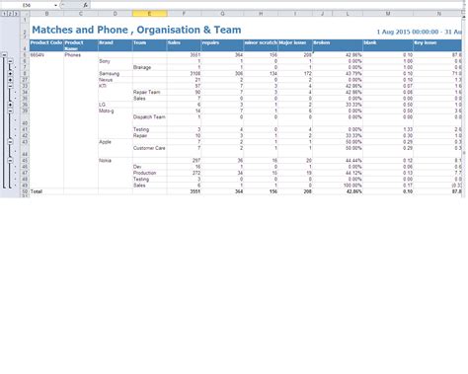Select column G header
Screen dimensions: 468x374
[x=222, y=14]
